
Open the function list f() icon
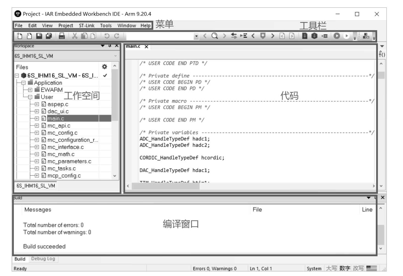[382, 54]
